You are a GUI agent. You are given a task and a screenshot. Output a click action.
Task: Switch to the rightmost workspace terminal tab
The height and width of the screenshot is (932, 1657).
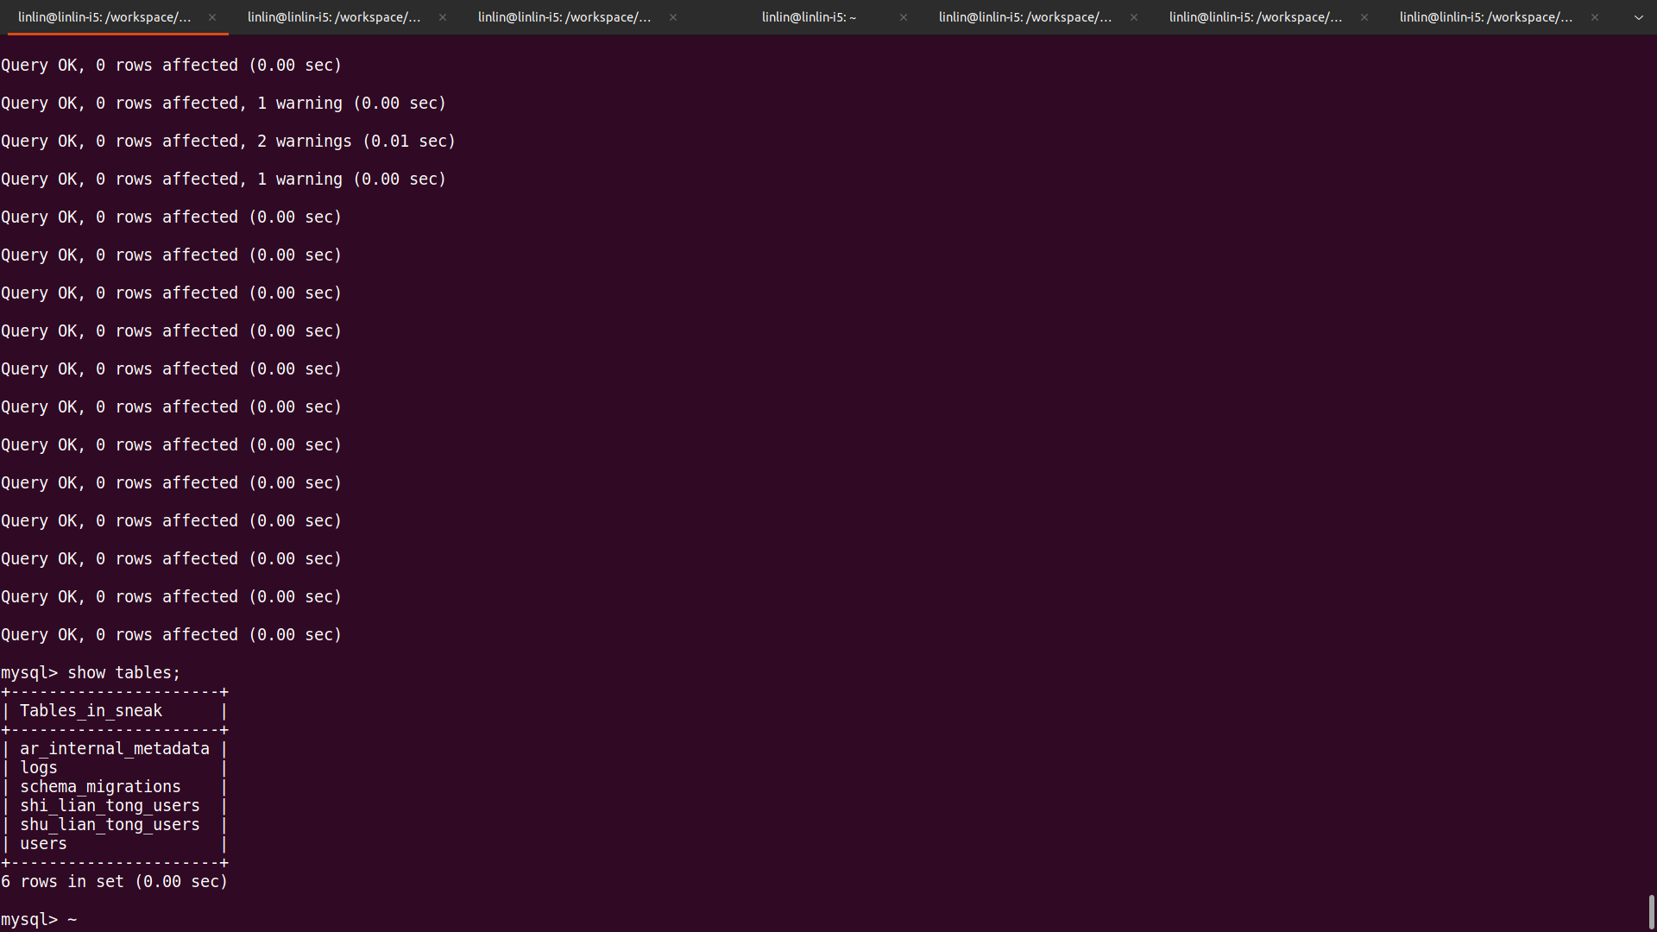[1487, 16]
